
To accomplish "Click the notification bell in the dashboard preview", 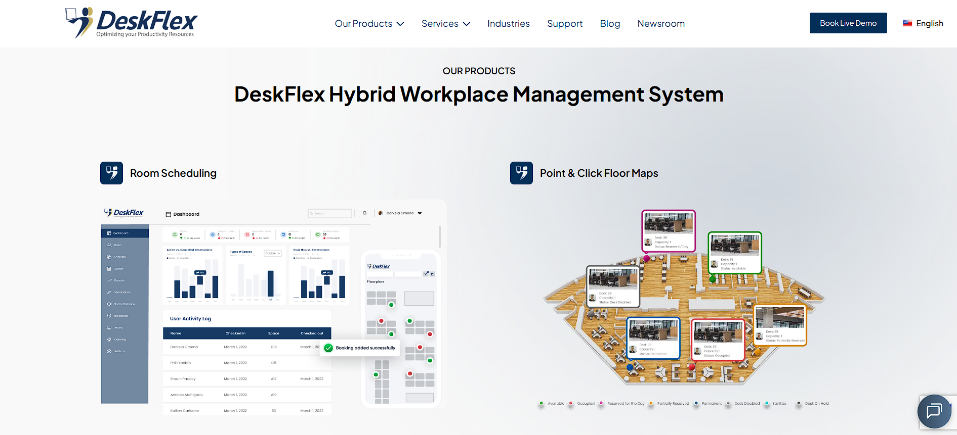I will (364, 213).
